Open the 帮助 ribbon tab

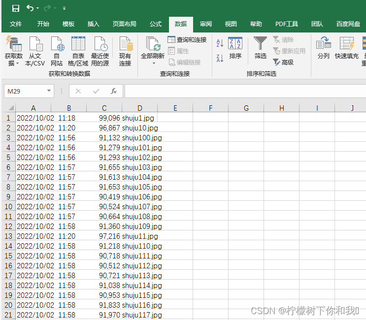[256, 24]
